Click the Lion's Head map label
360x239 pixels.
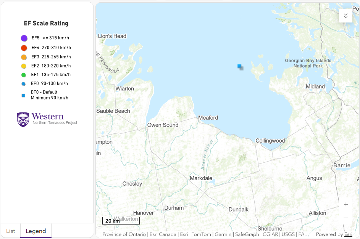click(112, 36)
